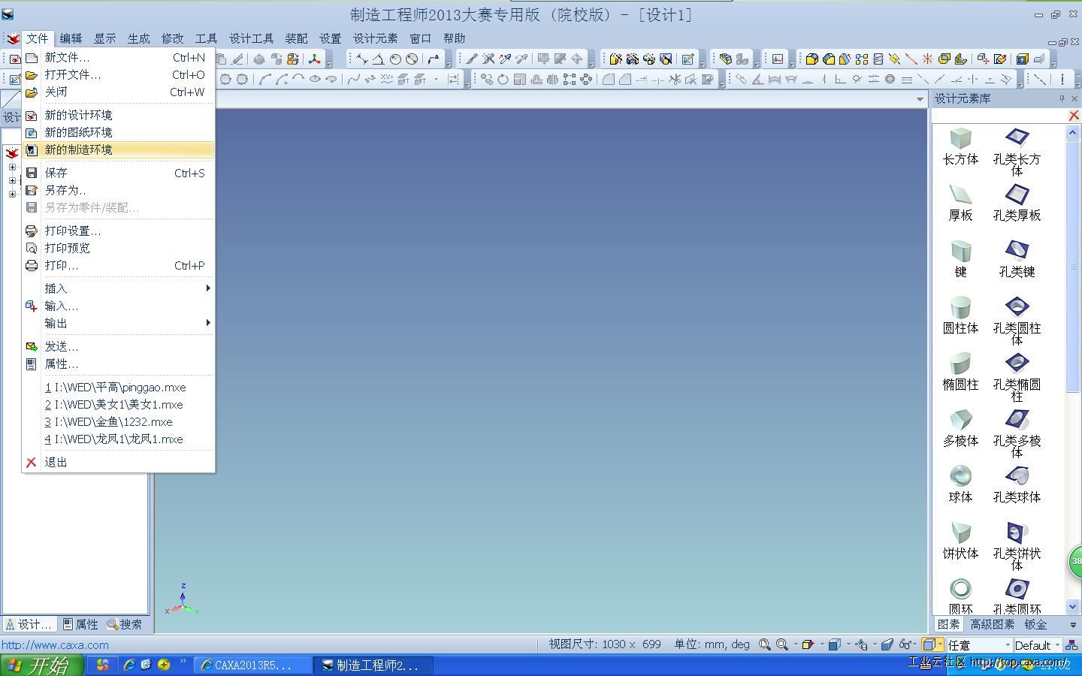This screenshot has width=1082, height=676.
Task: Open recent file 1232.mxe
Action: (119, 422)
